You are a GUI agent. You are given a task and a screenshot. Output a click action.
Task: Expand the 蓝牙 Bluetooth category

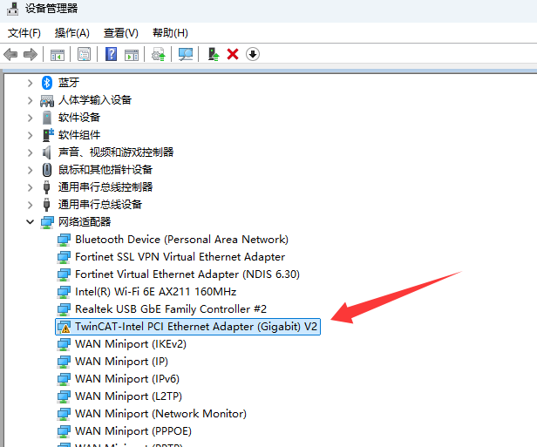[30, 83]
